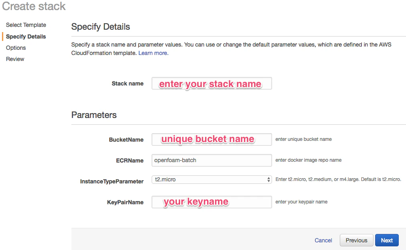Screen dimensions: 406x250
Task: Click the Specify Details main heading
Action: point(101,26)
